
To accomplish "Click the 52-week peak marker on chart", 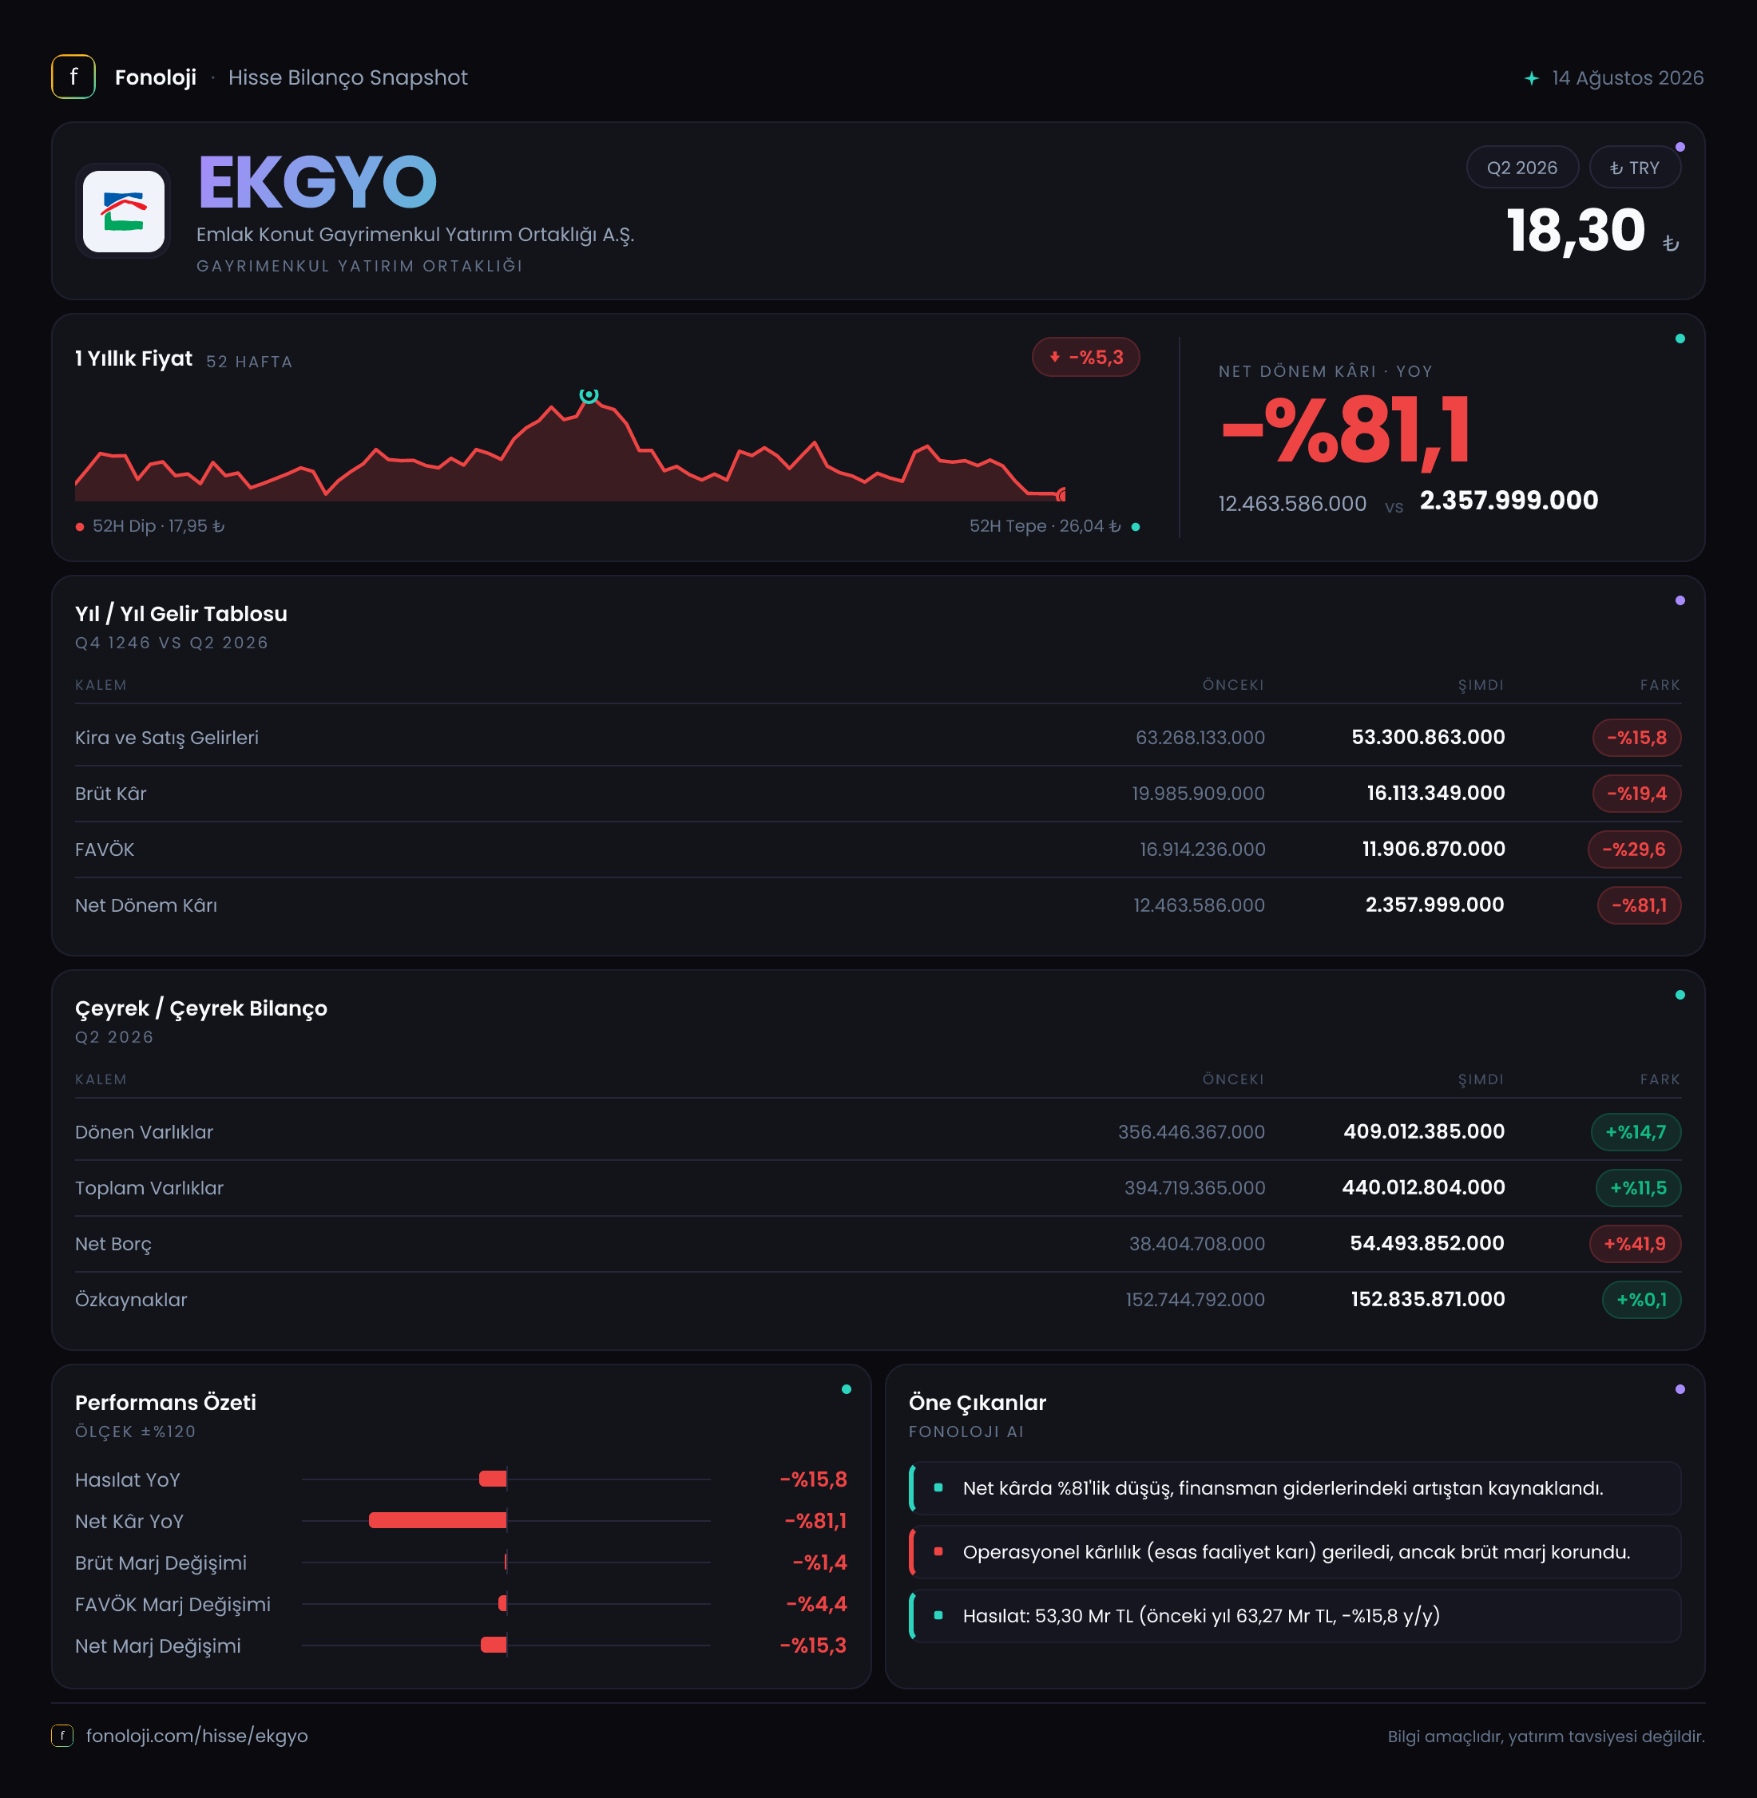I will (589, 395).
